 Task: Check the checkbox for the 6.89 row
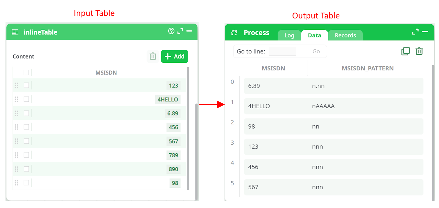(x=26, y=113)
